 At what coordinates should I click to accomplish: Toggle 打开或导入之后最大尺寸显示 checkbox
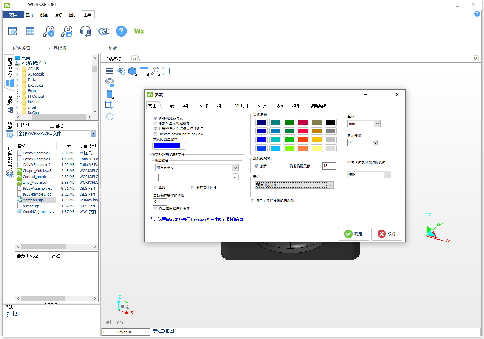[155, 129]
